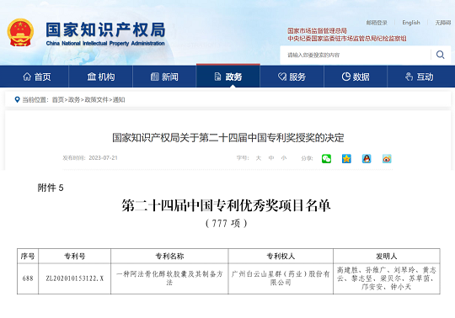
Task: Open the 邮箱登录 link
Action: pos(377,23)
